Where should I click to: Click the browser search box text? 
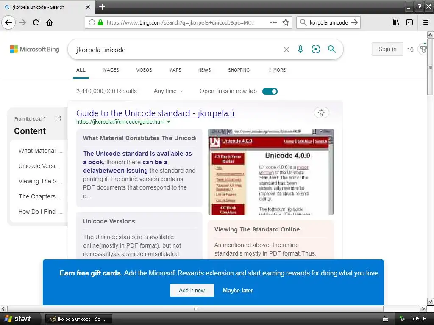point(328,23)
